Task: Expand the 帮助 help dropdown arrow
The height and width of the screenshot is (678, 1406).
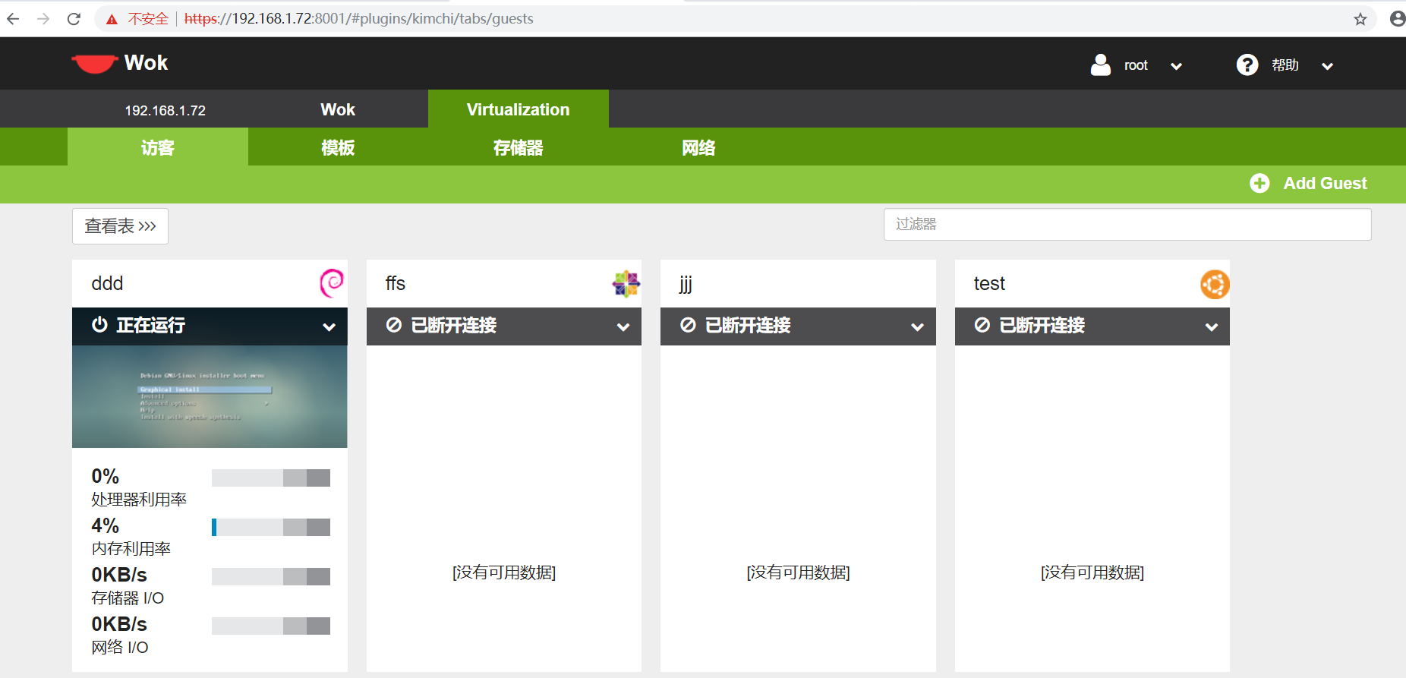Action: 1327,66
